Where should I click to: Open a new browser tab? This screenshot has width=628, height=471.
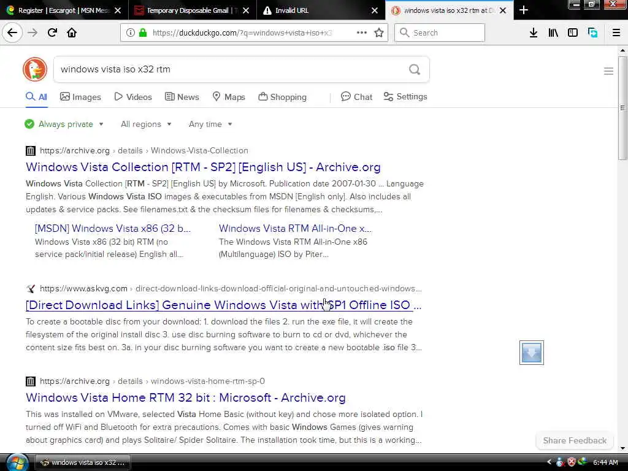coord(524,10)
